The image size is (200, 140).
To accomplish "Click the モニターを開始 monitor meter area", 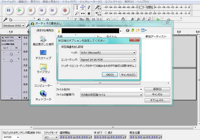I will (146, 7).
